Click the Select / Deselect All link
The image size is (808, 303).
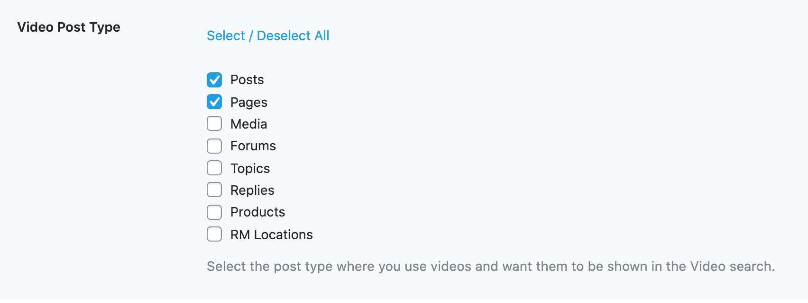pos(268,35)
